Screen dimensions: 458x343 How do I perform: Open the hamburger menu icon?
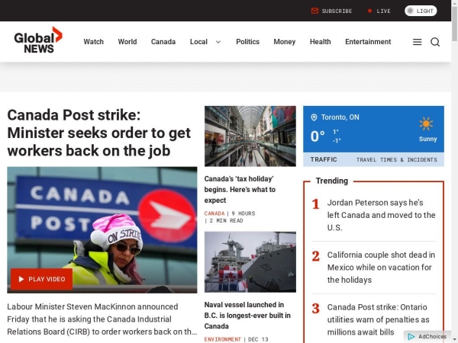click(417, 42)
